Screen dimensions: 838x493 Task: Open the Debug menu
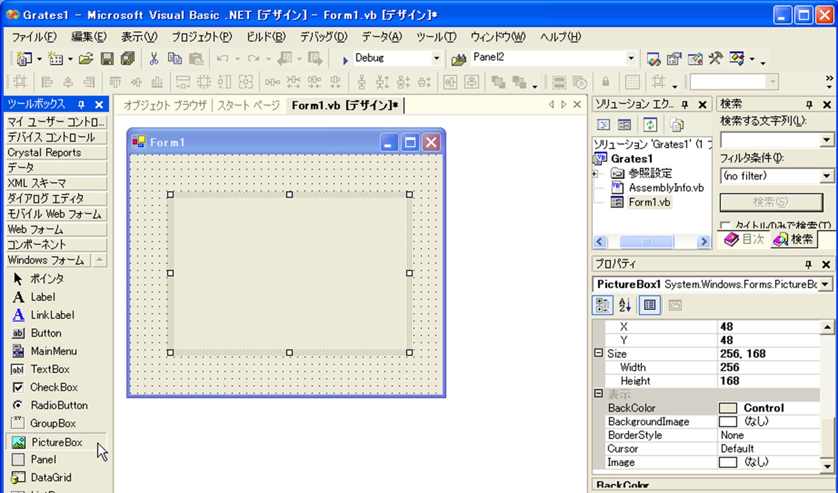(323, 37)
